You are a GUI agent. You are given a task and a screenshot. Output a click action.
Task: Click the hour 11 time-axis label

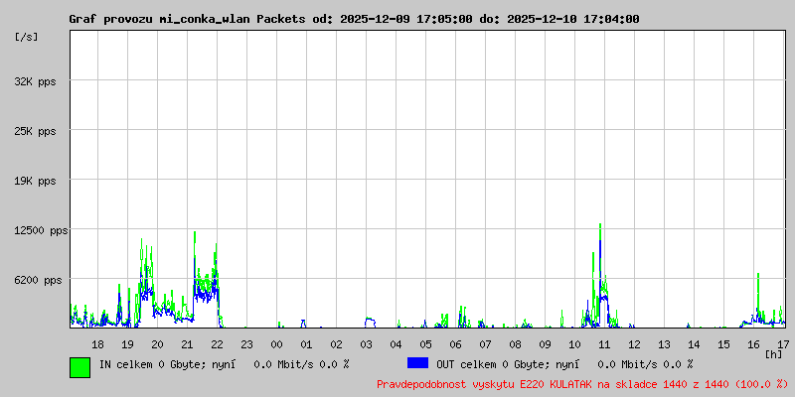pyautogui.click(x=604, y=344)
